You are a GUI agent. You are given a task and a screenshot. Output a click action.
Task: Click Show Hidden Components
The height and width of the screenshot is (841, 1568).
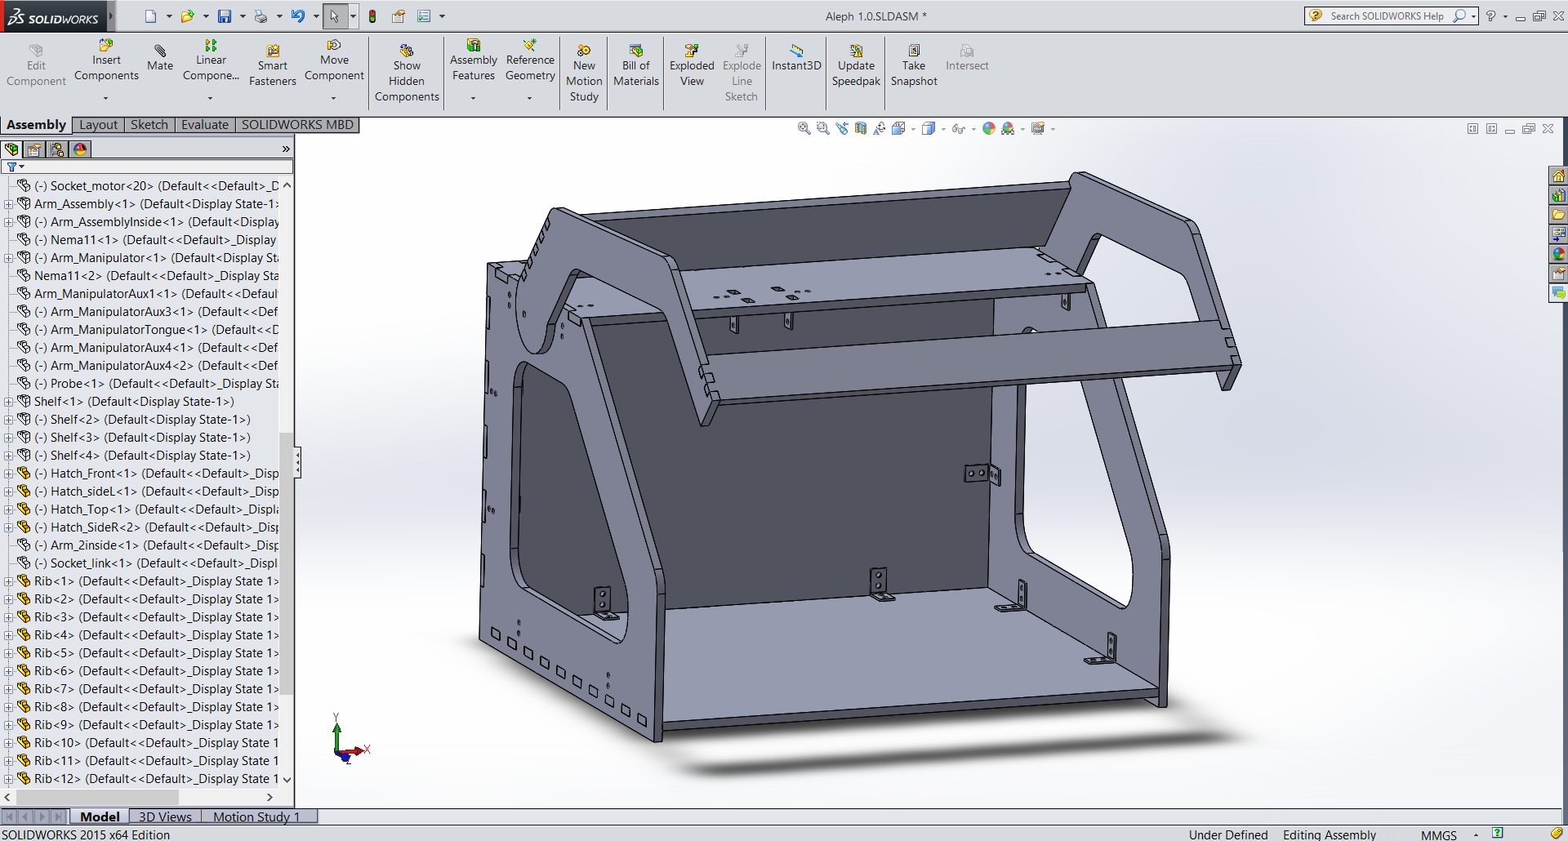click(407, 73)
